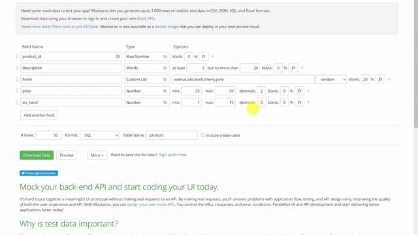Click the Twitter Follow @mockaroodev button
The width and height of the screenshot is (418, 235).
(39, 173)
